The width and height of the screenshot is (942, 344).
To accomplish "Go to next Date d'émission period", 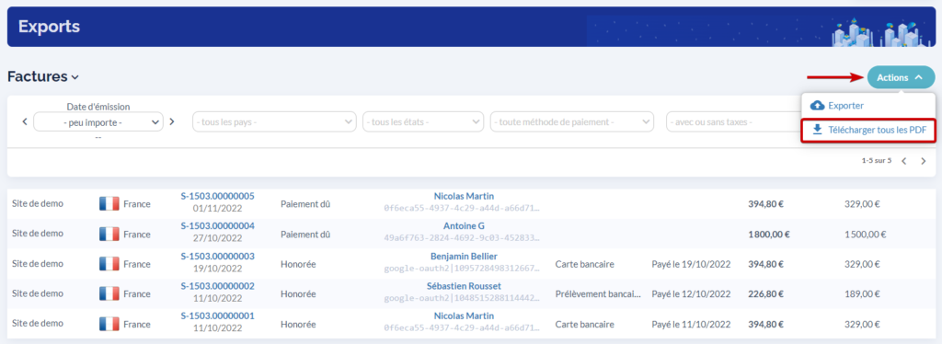I will [172, 121].
